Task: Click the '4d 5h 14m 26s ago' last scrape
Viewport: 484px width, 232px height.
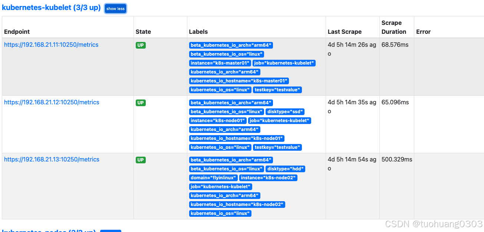Action: (352, 49)
